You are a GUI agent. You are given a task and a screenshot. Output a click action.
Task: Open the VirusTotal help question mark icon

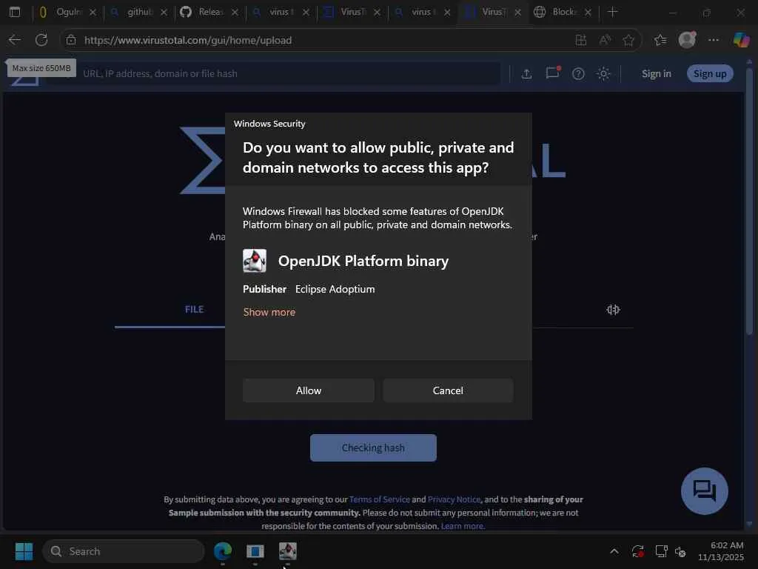pos(578,73)
